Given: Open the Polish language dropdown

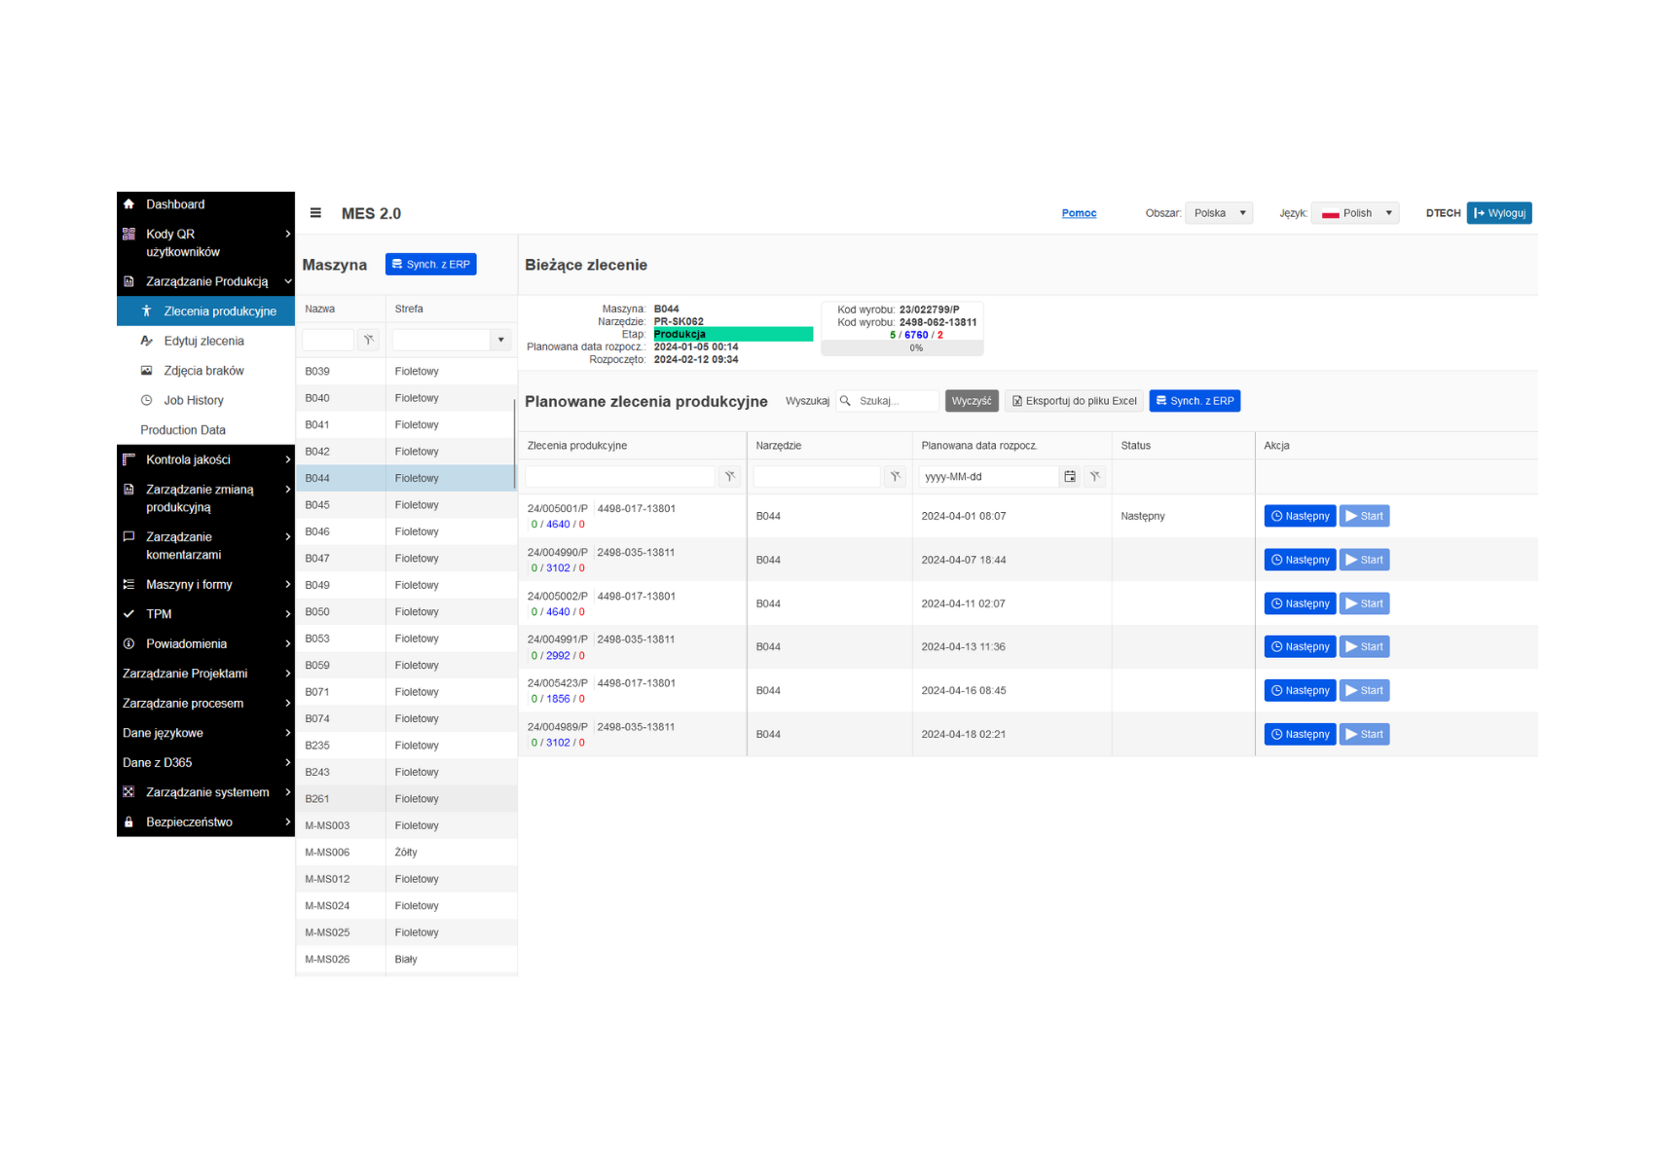Looking at the screenshot, I should 1355,213.
